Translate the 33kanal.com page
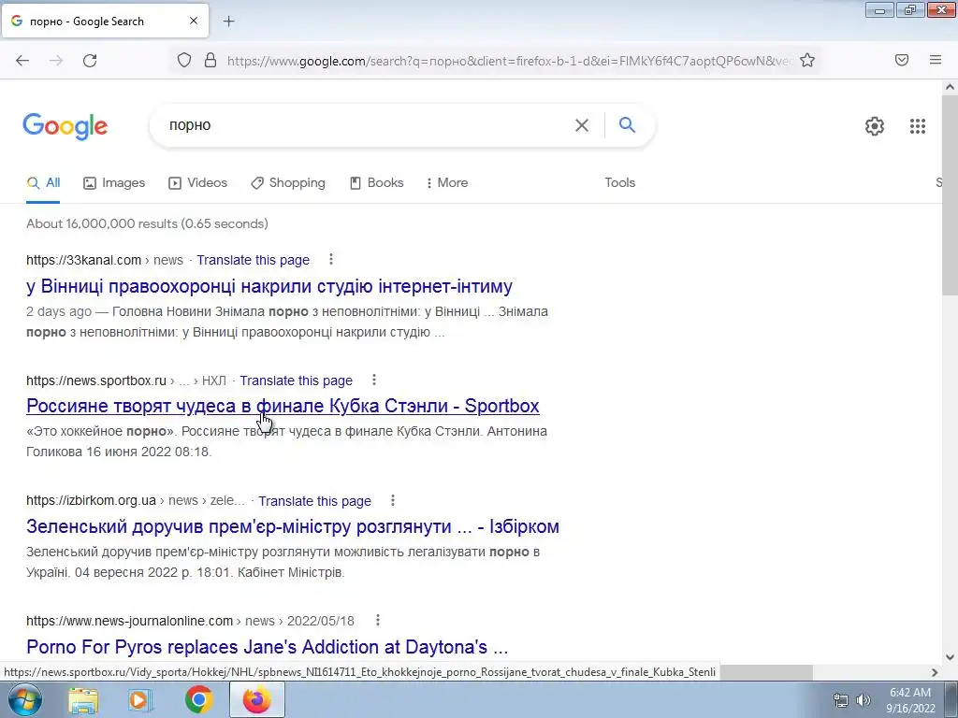This screenshot has width=958, height=718. (253, 260)
